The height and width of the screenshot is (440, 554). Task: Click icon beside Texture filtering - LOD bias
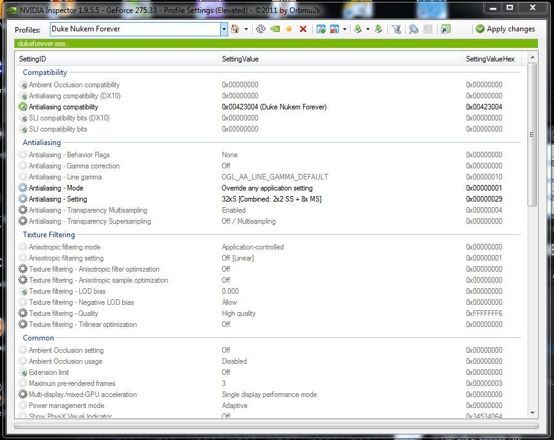23,291
